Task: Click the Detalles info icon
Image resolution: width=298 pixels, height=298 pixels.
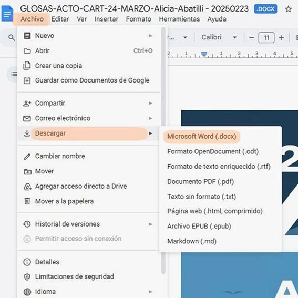Action: pyautogui.click(x=27, y=262)
